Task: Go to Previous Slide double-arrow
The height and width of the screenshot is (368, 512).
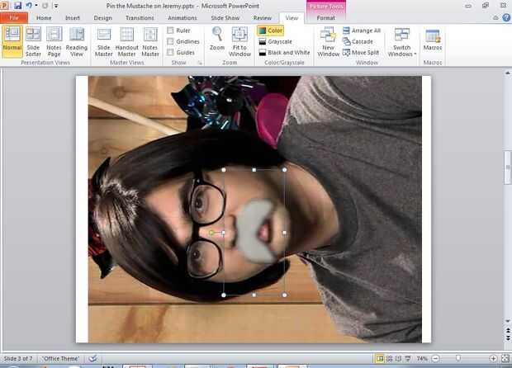Action: (508, 330)
